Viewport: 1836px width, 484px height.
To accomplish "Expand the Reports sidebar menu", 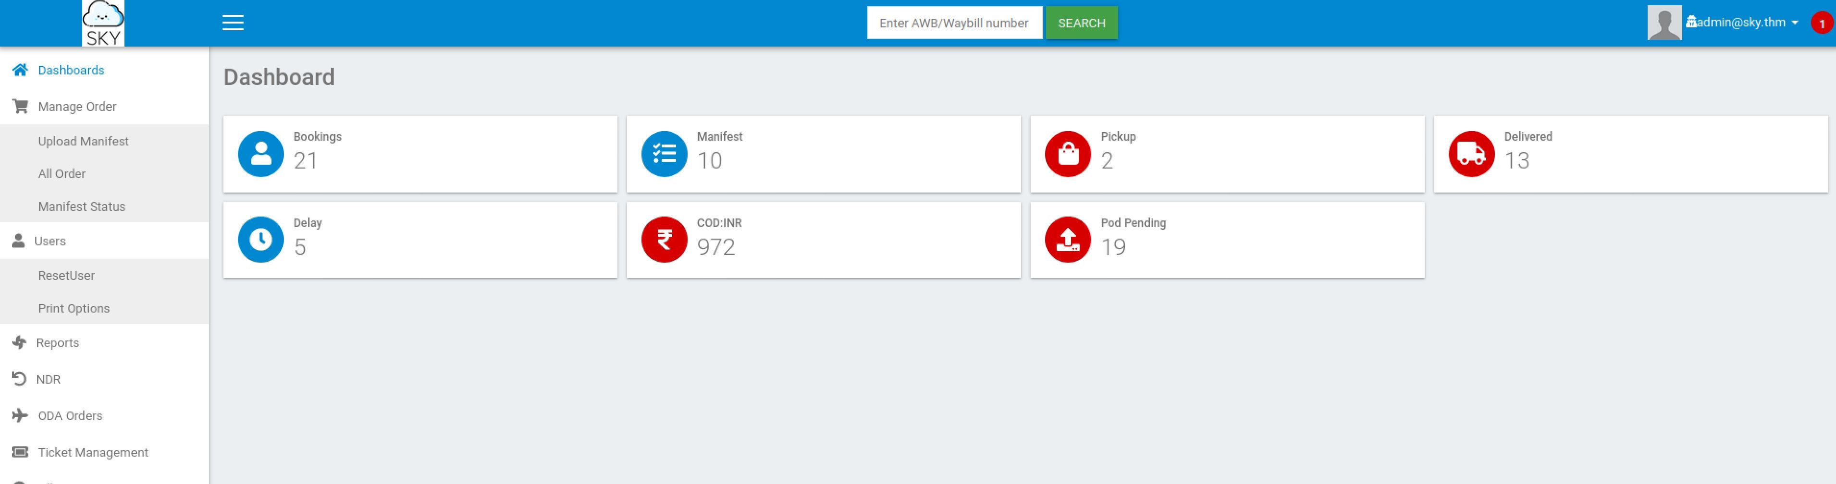I will [57, 343].
